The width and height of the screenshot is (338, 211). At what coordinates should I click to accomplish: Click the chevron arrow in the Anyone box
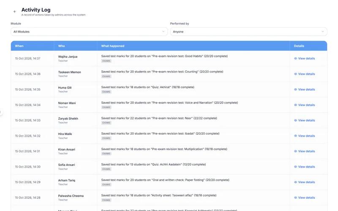(323, 32)
